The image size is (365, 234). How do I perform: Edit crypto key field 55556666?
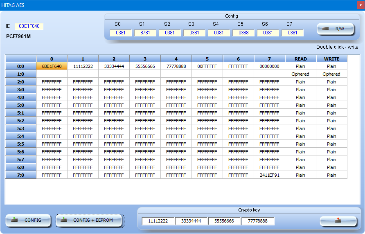(224, 221)
